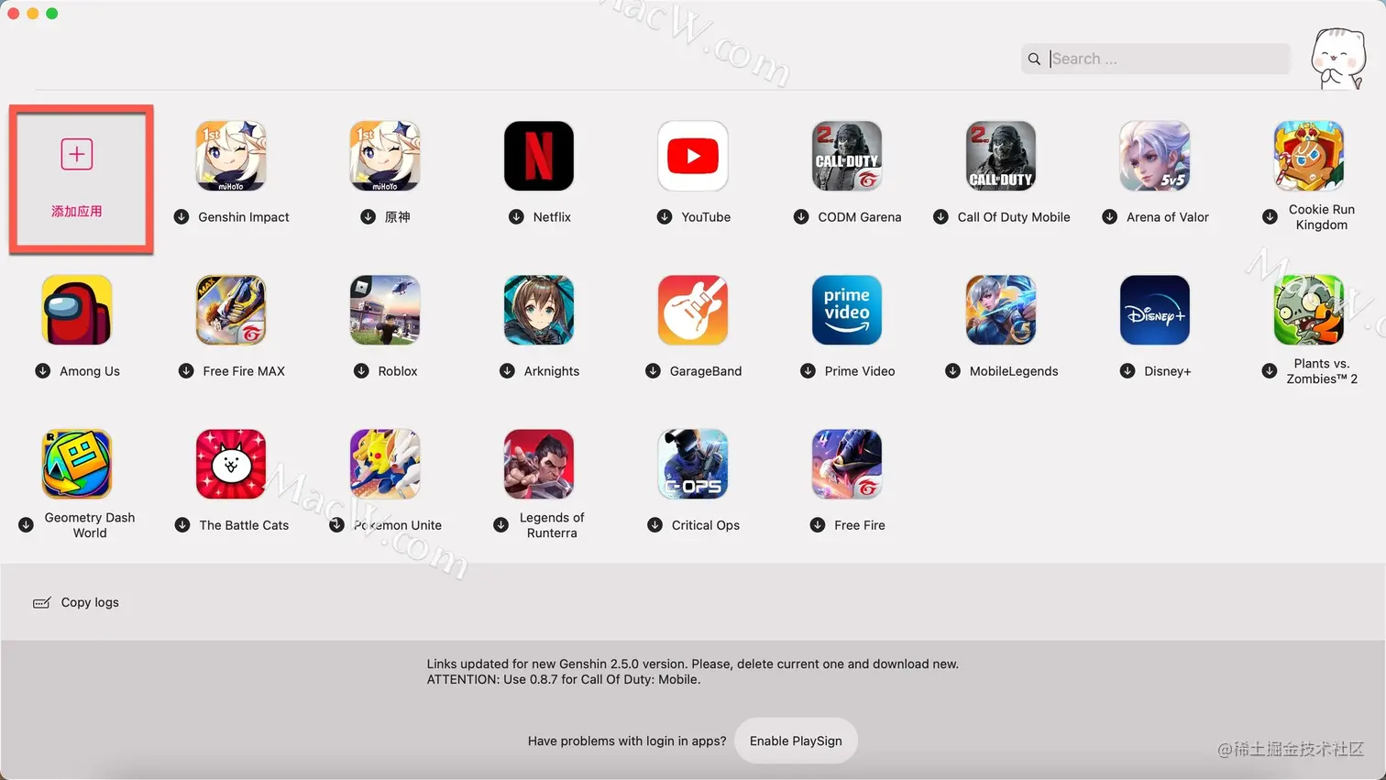
Task: Click download arrow beside Netflix
Action: point(516,217)
